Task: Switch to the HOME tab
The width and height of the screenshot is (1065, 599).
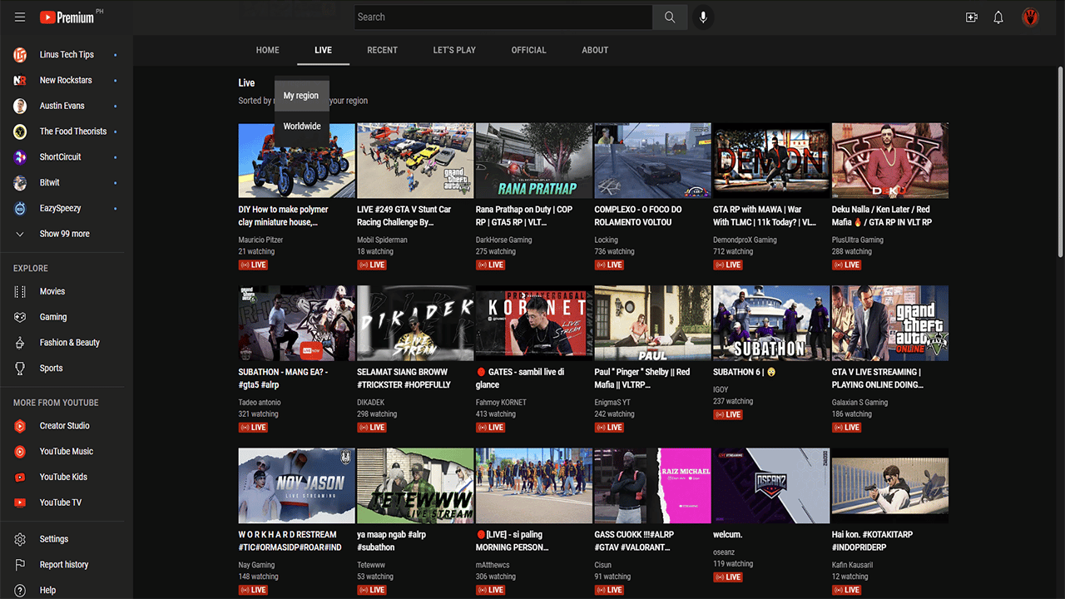Action: [268, 51]
